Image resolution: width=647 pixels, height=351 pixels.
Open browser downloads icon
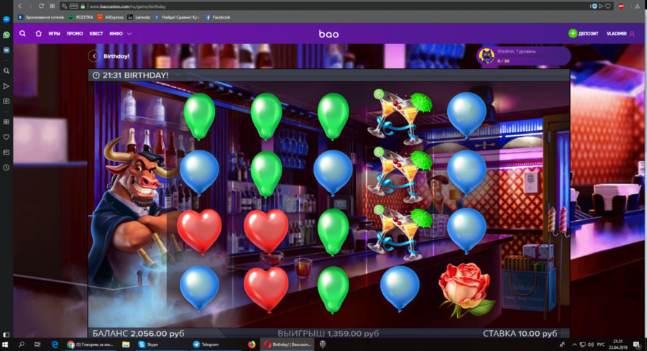(638, 6)
